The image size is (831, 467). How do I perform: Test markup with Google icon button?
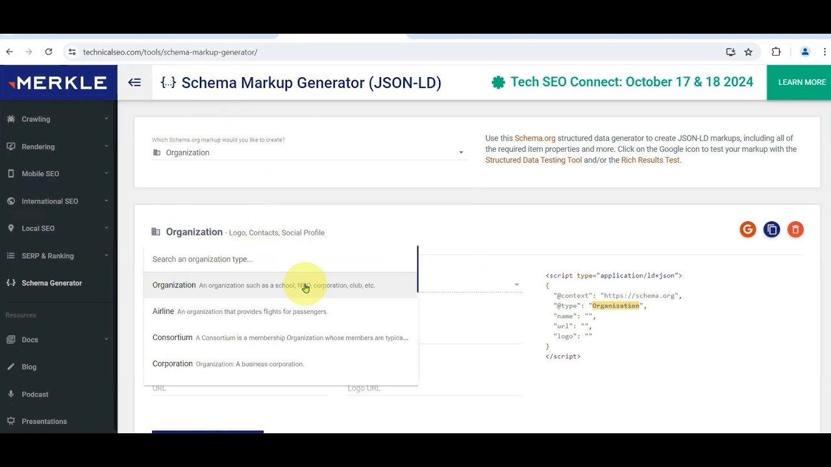pyautogui.click(x=748, y=230)
